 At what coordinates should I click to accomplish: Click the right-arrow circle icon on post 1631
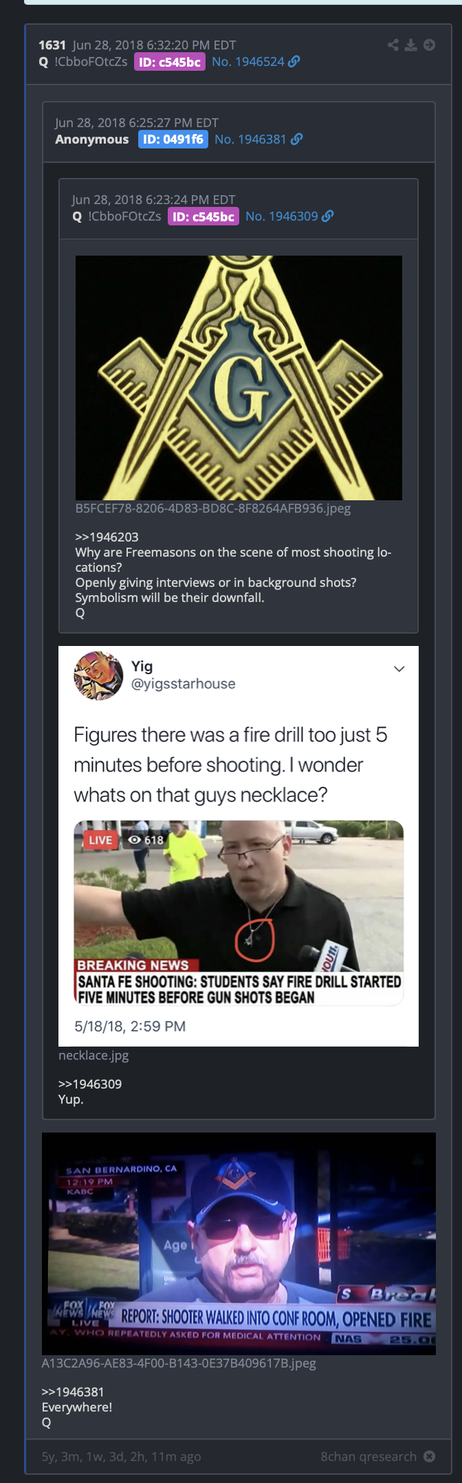click(429, 45)
